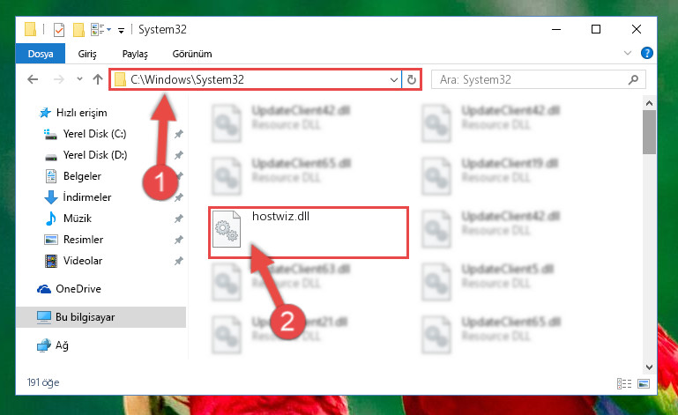Switch to details view layout icon
This screenshot has width=678, height=415.
point(624,383)
